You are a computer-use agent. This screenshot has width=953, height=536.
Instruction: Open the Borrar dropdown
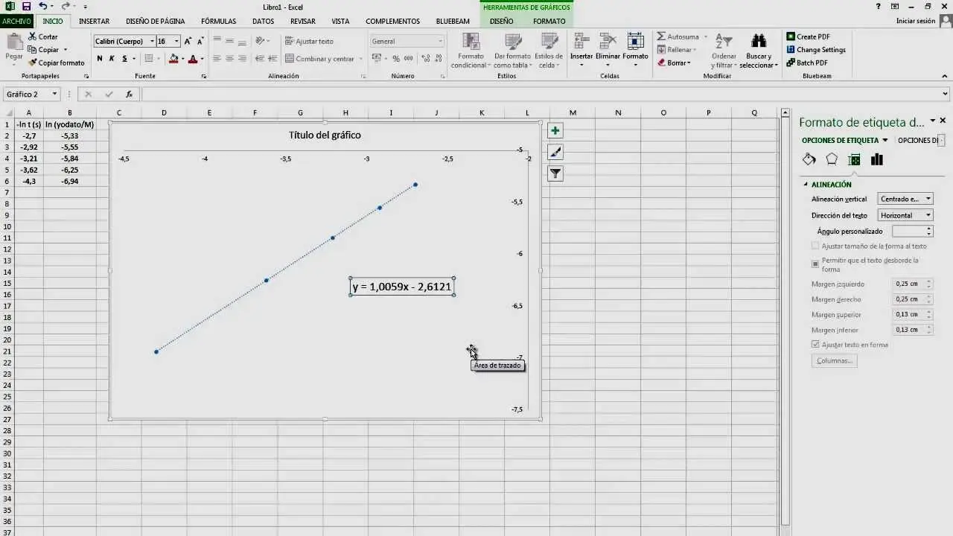690,63
